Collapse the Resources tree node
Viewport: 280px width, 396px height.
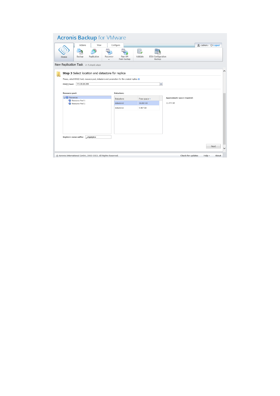(65, 97)
